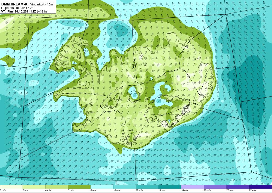This screenshot has width=272, height=193.
Task: Click the '(+48 h)' forecast offset text
Action: [41, 12]
